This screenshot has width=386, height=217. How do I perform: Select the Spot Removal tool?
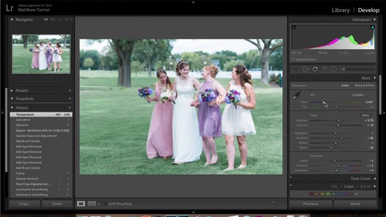[x=305, y=69]
